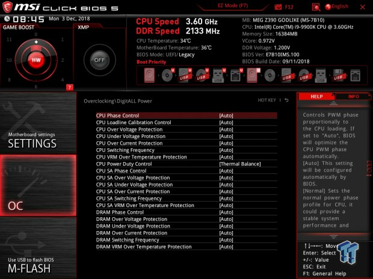Select CPU SA VRM Over Temperature Protection row
Viewport: 373px width, 279px height.
tap(186, 205)
